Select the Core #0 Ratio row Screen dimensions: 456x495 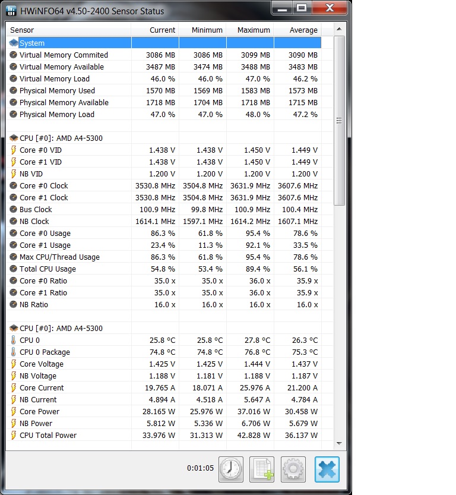pyautogui.click(x=164, y=280)
